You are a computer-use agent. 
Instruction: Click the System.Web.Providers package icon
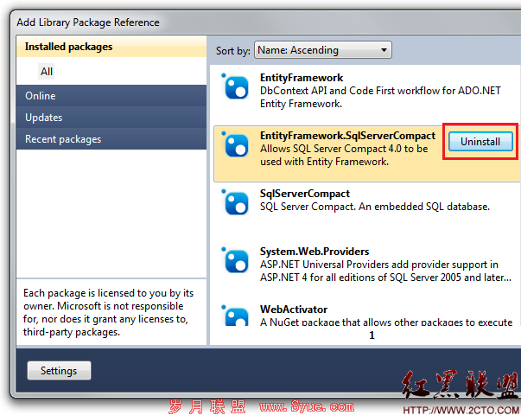click(236, 261)
